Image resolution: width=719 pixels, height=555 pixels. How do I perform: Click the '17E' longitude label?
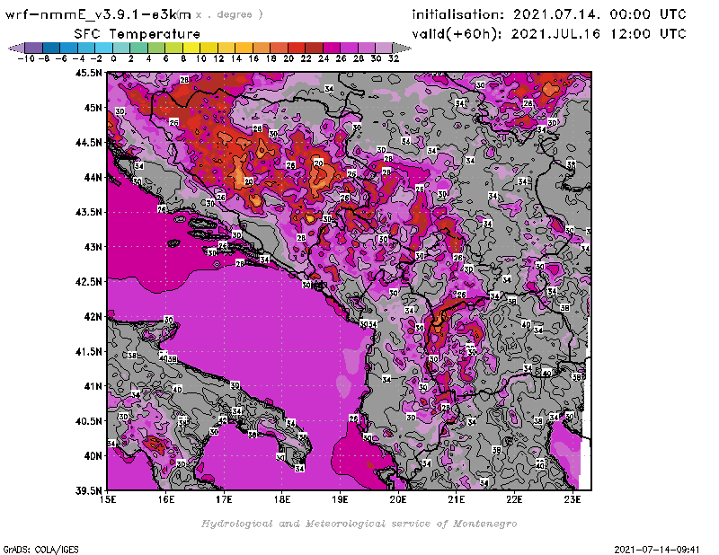click(224, 499)
